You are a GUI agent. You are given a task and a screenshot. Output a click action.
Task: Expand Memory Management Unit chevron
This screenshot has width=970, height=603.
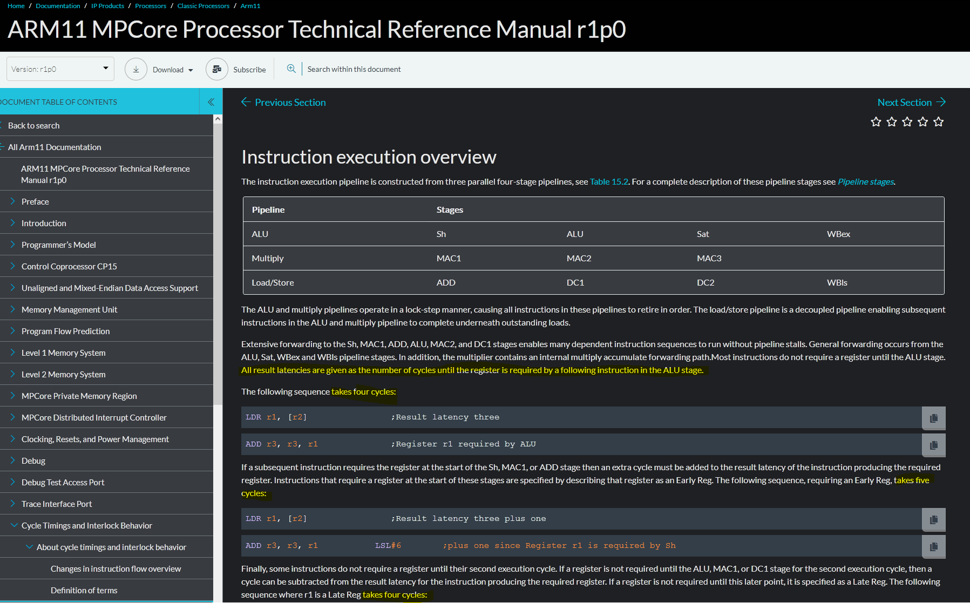pyautogui.click(x=12, y=309)
